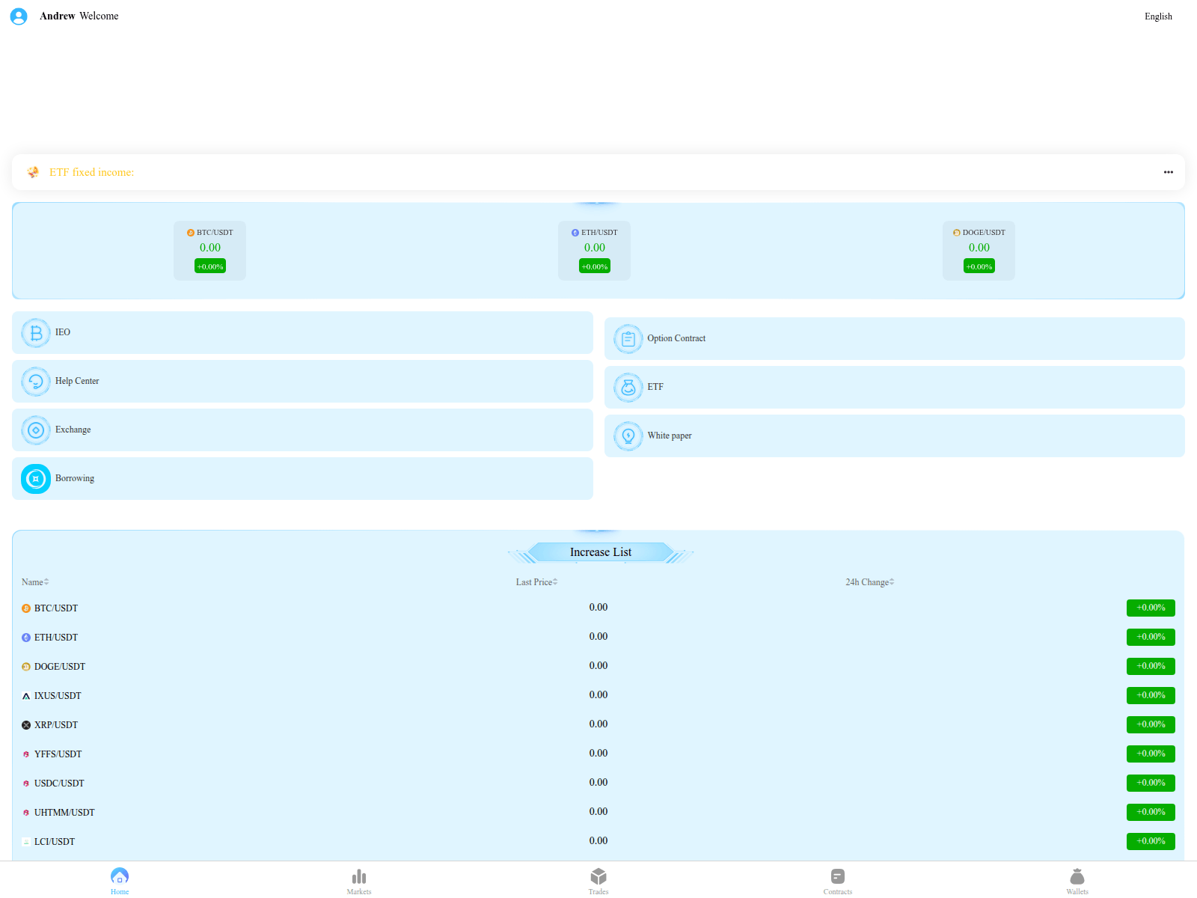
Task: Open the Borrowing feature icon
Action: (x=35, y=478)
